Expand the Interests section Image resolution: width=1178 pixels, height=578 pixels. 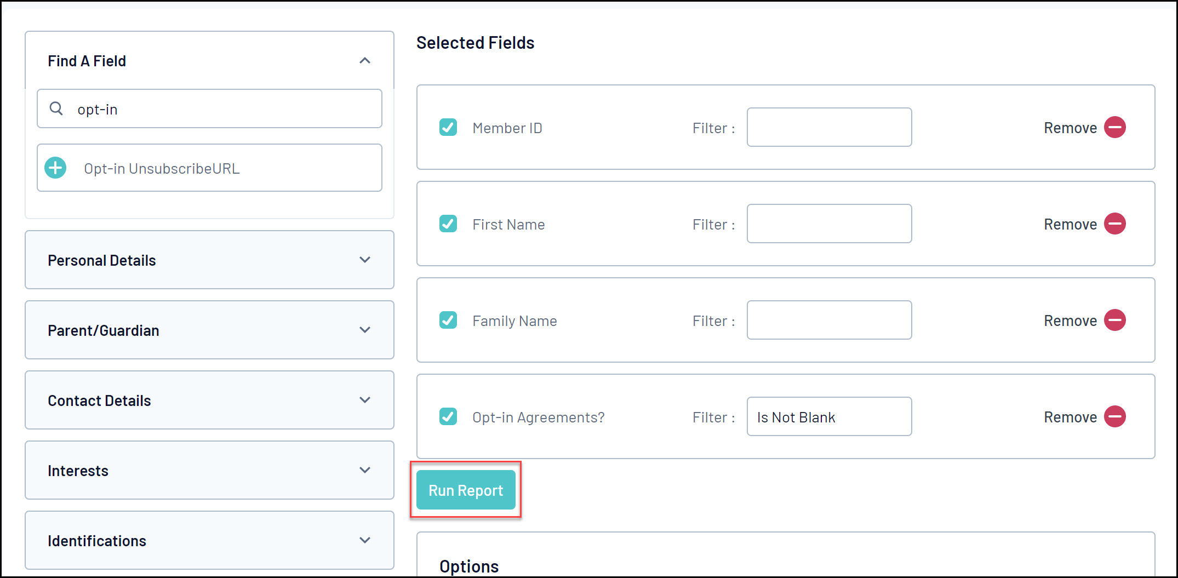pyautogui.click(x=365, y=470)
